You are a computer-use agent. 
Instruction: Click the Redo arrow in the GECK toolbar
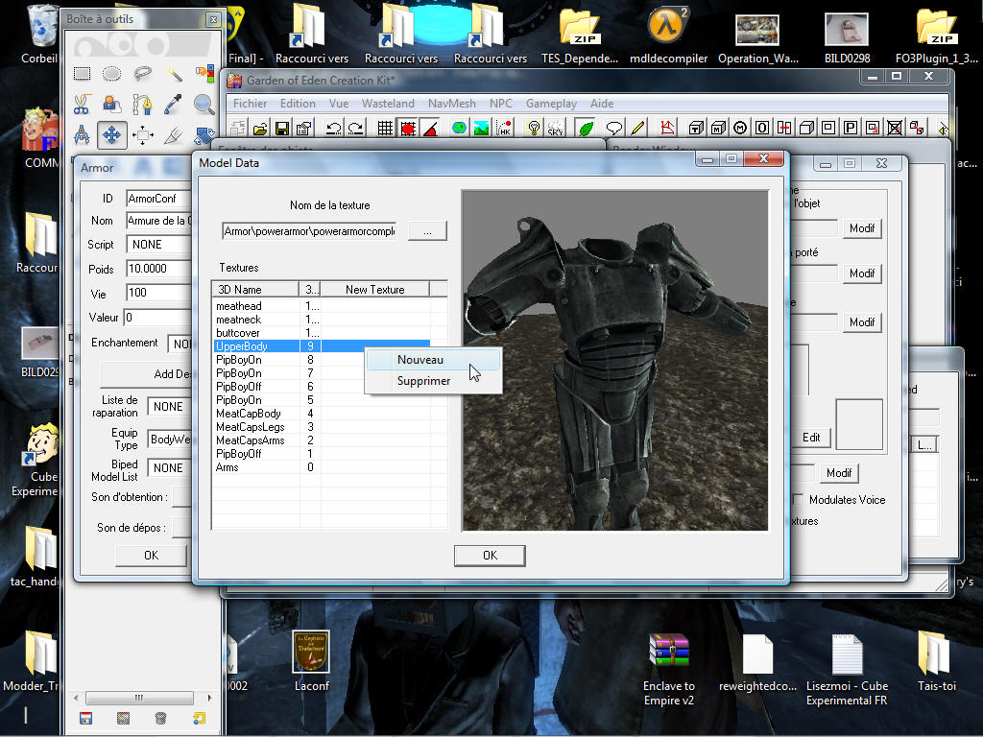355,129
